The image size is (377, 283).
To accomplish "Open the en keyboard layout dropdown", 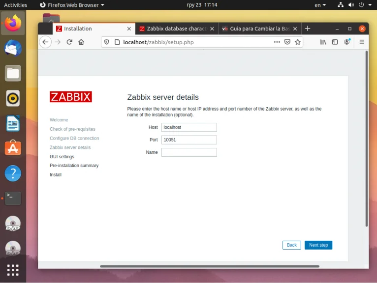I will [320, 5].
